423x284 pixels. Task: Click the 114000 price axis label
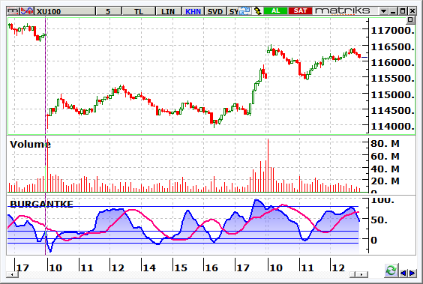392,127
